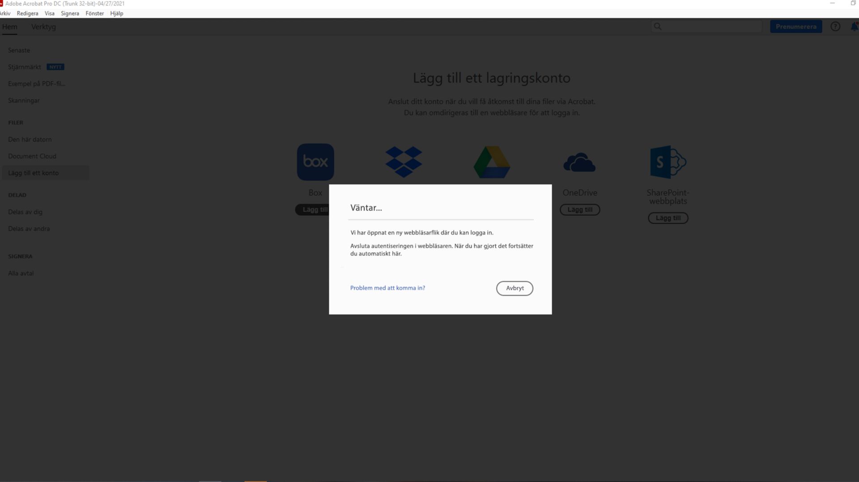The height and width of the screenshot is (482, 859).
Task: Switch to the Verktyg tab
Action: click(x=43, y=27)
